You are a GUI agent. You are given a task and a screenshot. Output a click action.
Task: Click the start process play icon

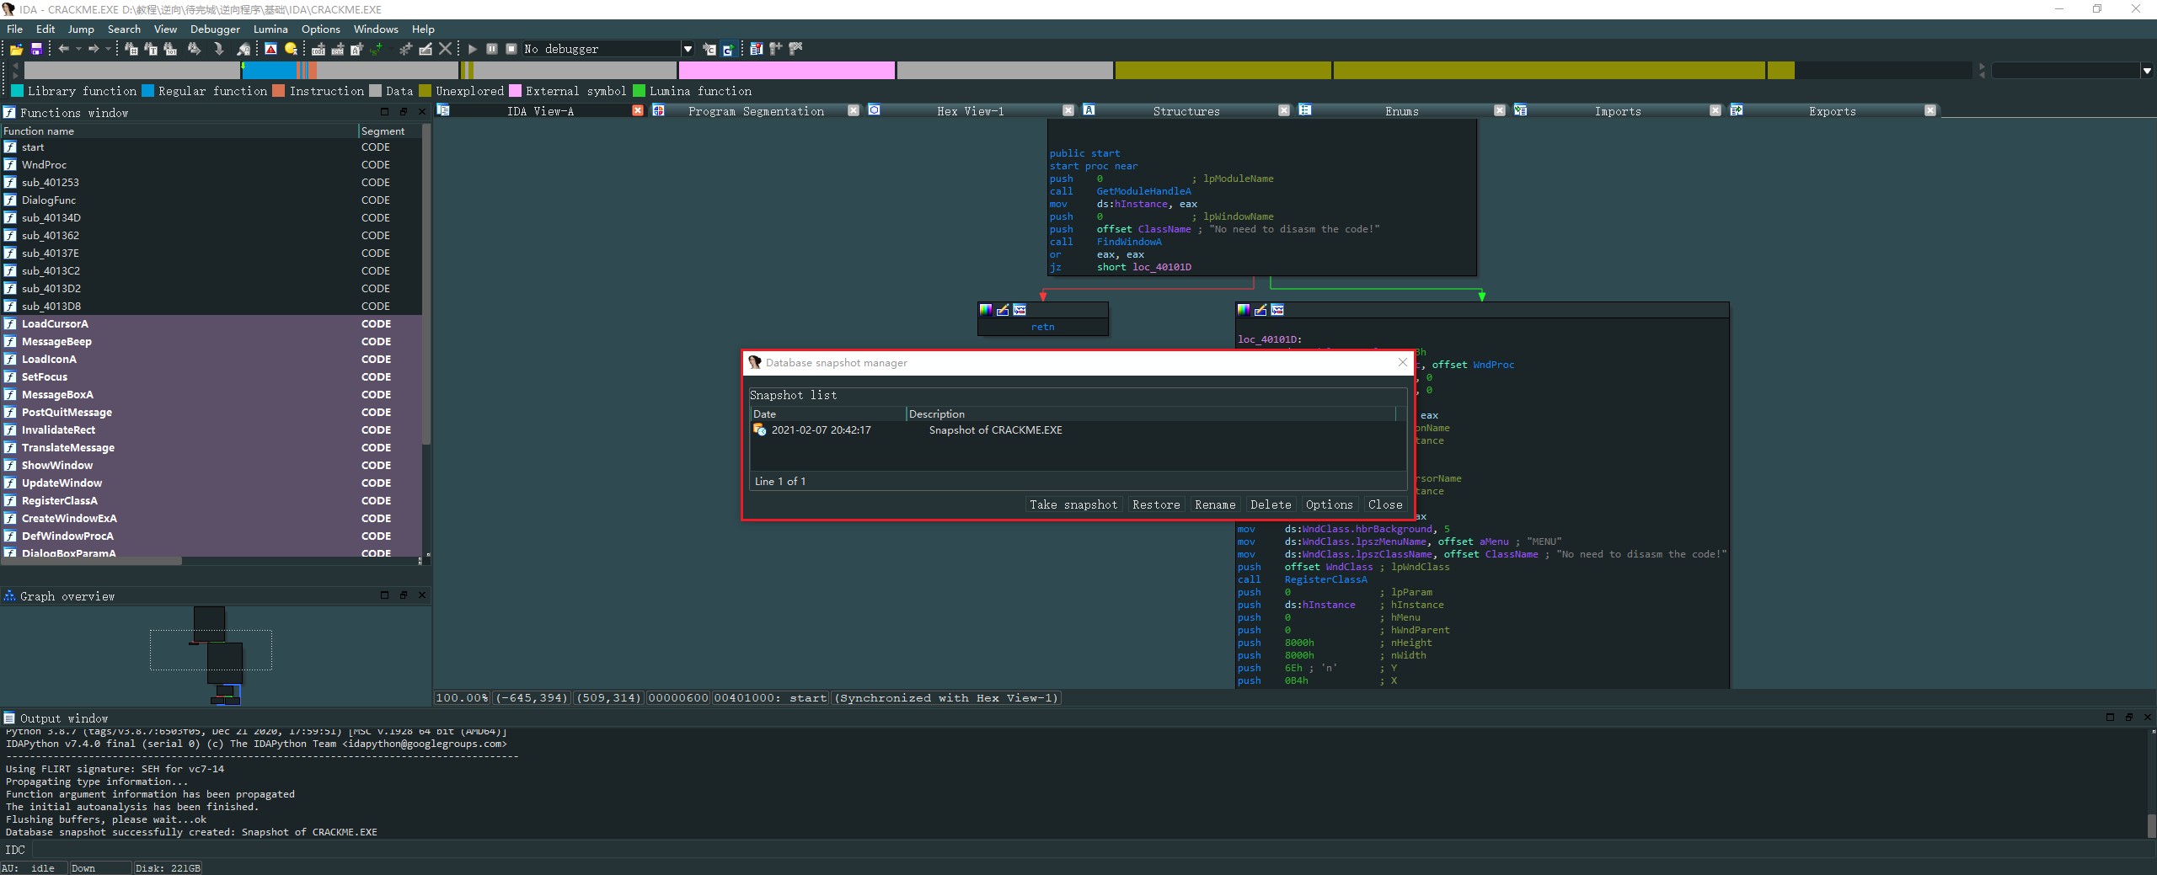click(473, 50)
